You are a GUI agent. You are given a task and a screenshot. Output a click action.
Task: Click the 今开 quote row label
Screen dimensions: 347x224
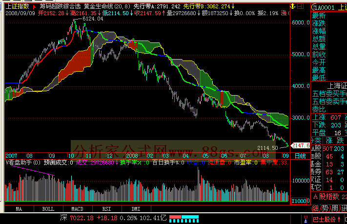319,62
